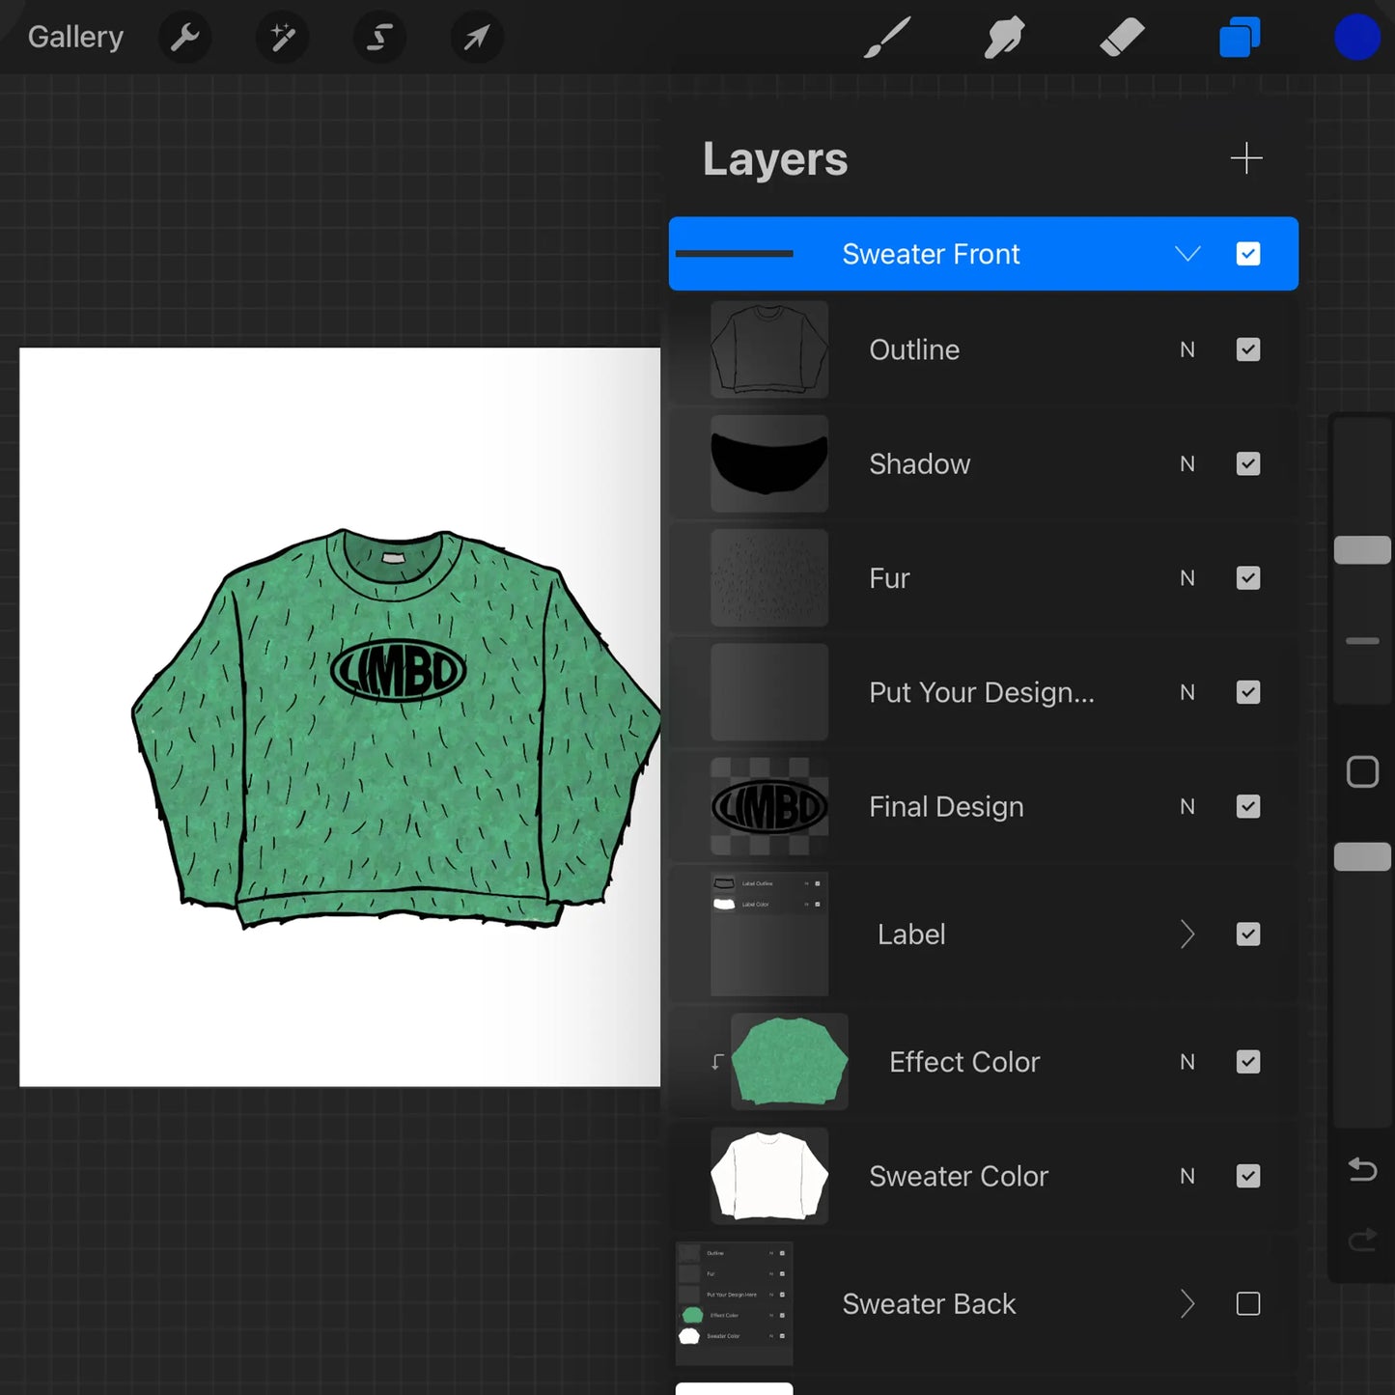
Task: Select the Brush tool
Action: 886,38
